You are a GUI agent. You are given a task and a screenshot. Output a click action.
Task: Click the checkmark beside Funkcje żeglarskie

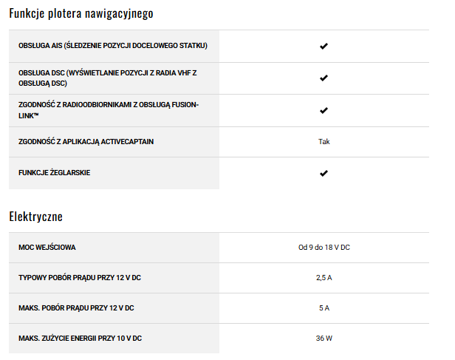324,173
